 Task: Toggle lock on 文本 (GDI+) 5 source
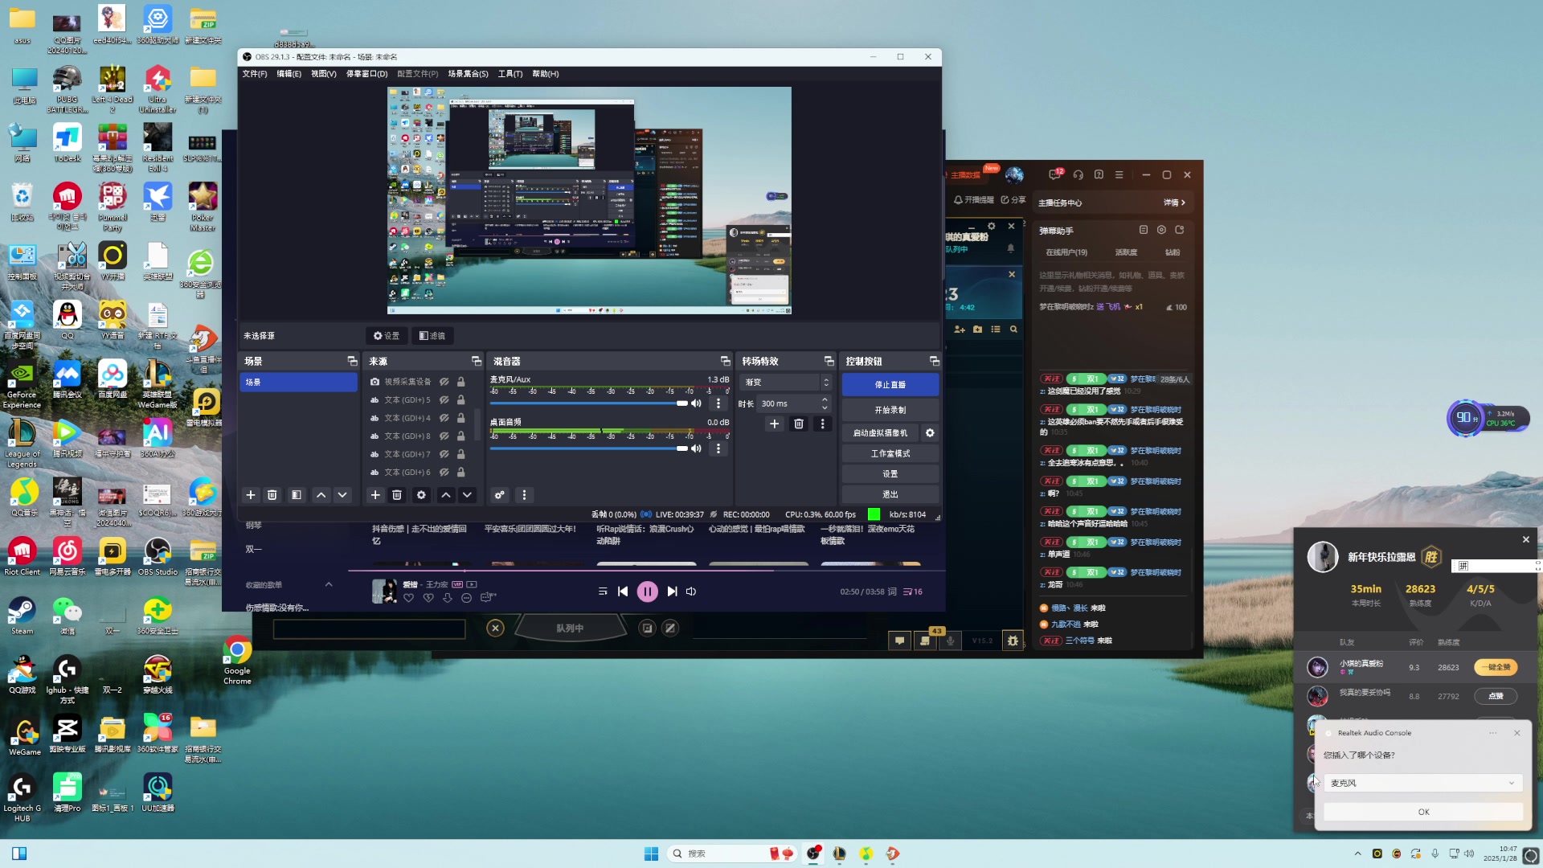pyautogui.click(x=461, y=400)
